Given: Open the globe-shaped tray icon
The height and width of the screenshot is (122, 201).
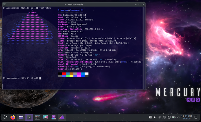Looking at the screenshot, I should (x=164, y=117).
